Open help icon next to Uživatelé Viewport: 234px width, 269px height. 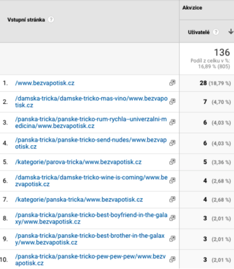[216, 32]
